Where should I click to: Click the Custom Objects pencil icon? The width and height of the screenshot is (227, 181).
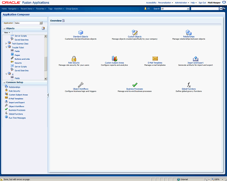pyautogui.click(x=135, y=32)
